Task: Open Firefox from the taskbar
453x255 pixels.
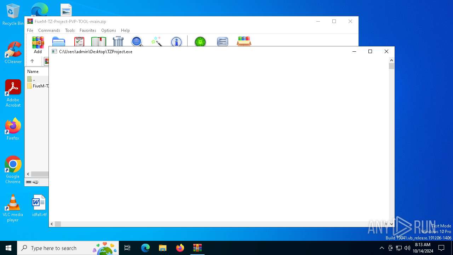Action: pyautogui.click(x=180, y=248)
